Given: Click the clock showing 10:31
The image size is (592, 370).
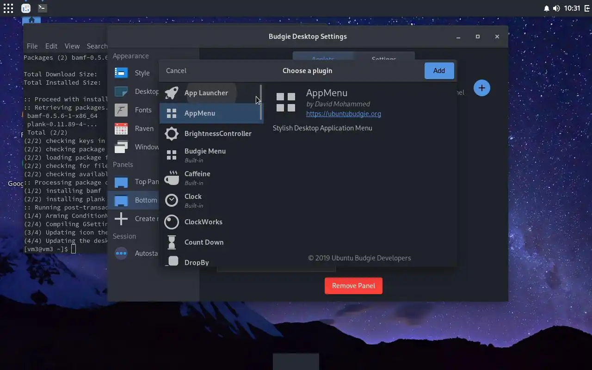Looking at the screenshot, I should pos(572,8).
